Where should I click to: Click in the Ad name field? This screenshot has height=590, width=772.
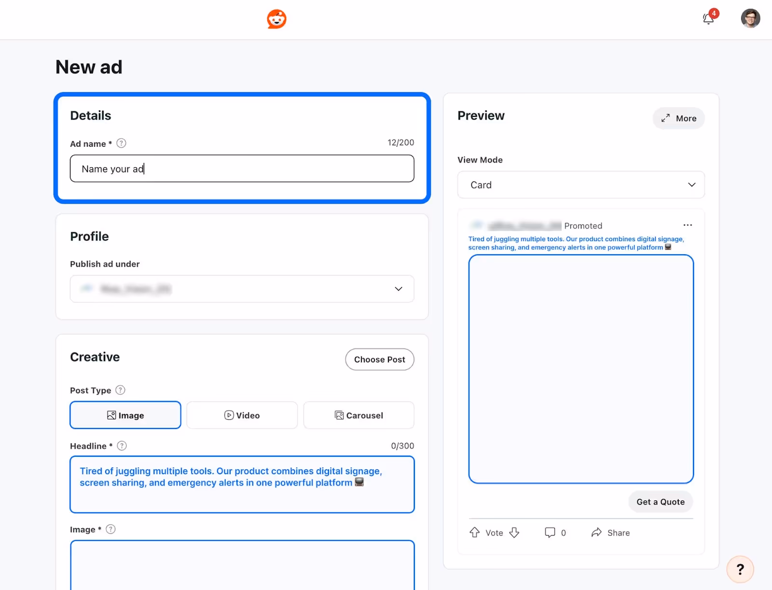pyautogui.click(x=242, y=168)
